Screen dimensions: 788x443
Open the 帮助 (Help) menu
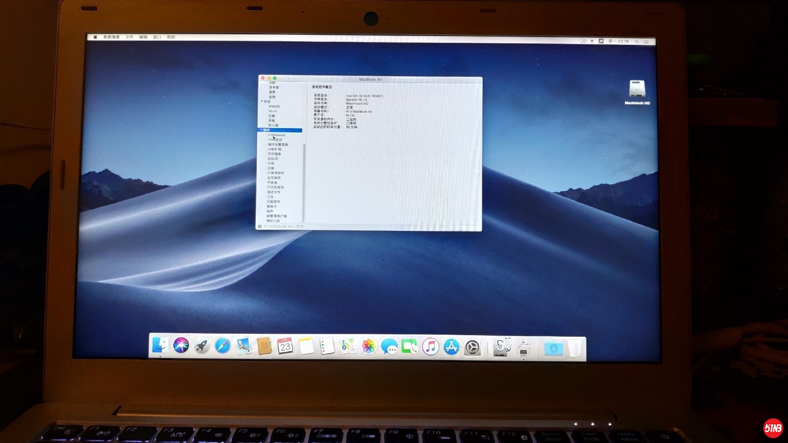coord(171,37)
